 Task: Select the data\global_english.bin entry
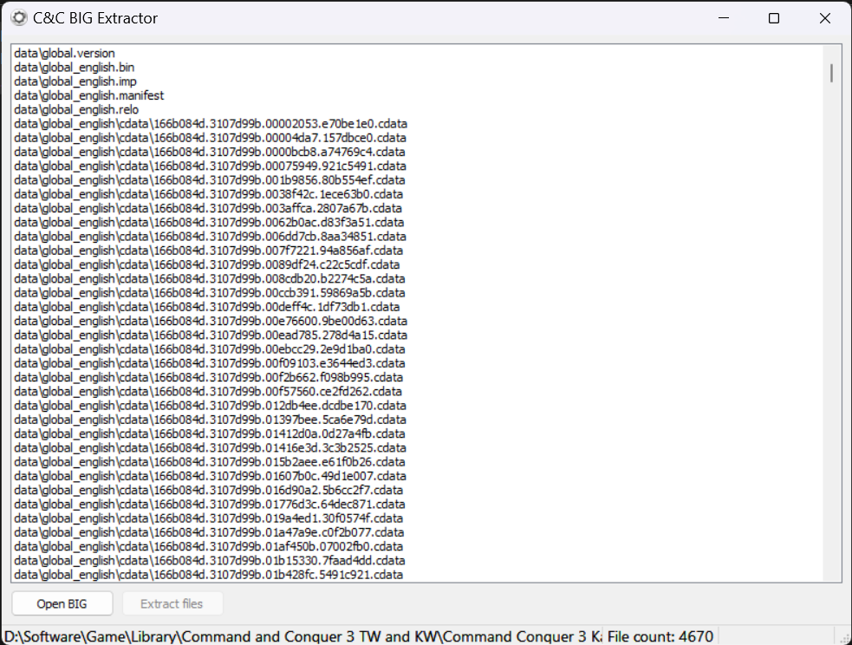click(74, 68)
